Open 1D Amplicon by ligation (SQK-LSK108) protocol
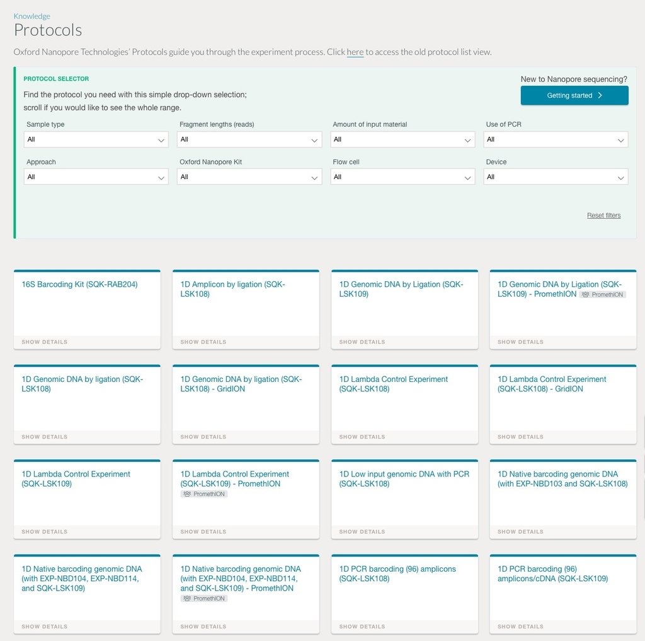645x641 pixels. point(232,289)
